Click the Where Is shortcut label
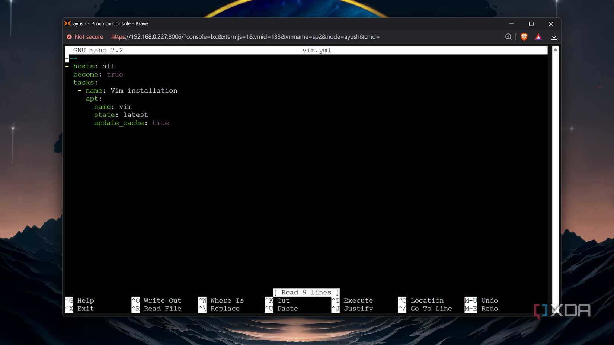The height and width of the screenshot is (345, 614). [x=227, y=300]
